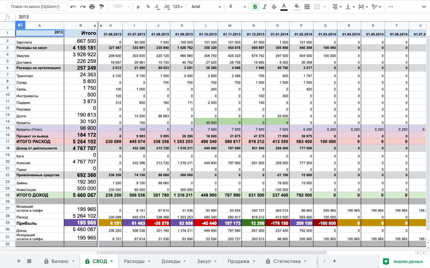
Task: Click the Print icon
Action: coord(92,7)
